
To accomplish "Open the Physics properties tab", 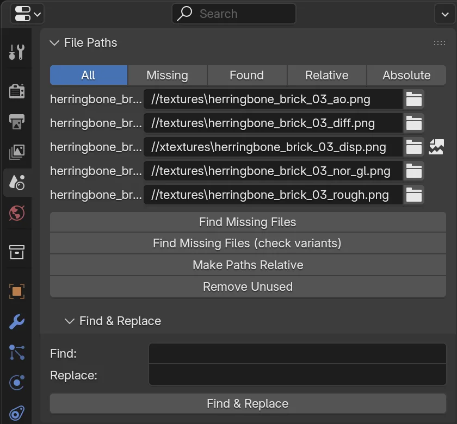I will (x=17, y=382).
